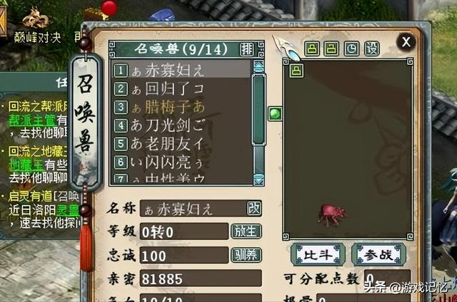Viewport: 457px width, 302px height.
Task: Click the 参战 join battle button
Action: 378,255
